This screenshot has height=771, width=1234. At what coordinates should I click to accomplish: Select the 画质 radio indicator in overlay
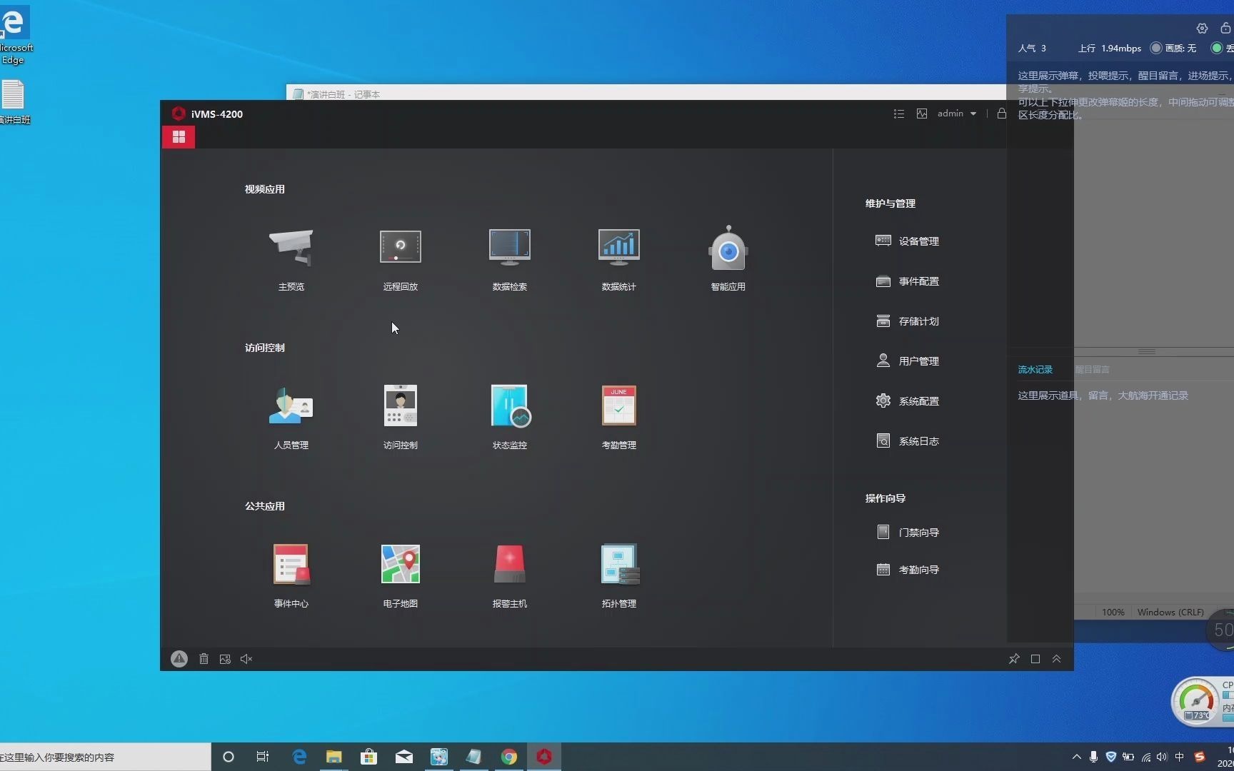(x=1156, y=48)
